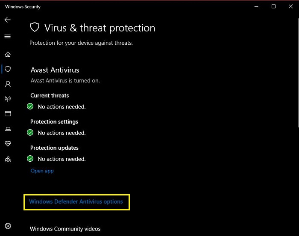Open Account protection person icon
The image size is (299, 236).
point(8,84)
